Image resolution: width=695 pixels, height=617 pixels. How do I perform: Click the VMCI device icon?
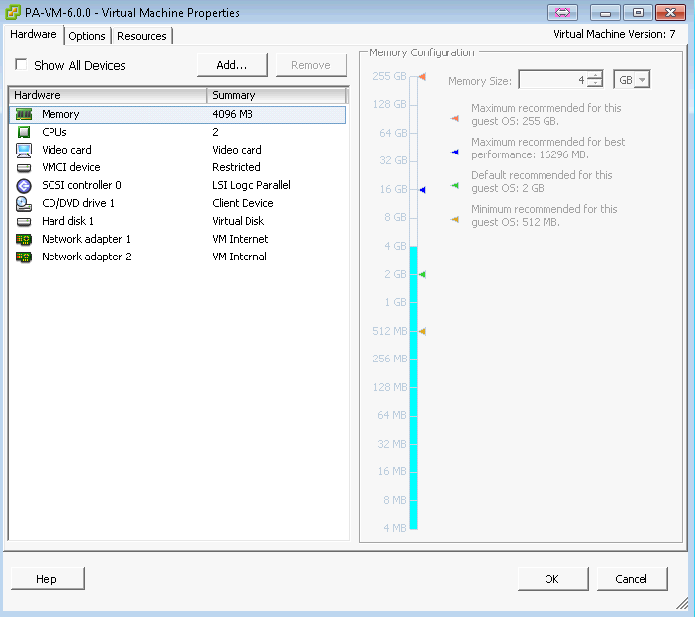pos(24,168)
